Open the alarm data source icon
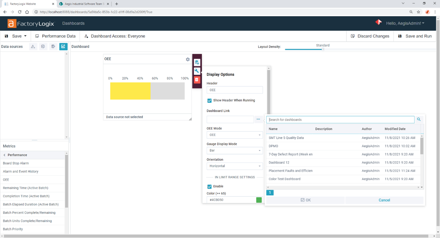This screenshot has height=238, width=440. [33, 46]
